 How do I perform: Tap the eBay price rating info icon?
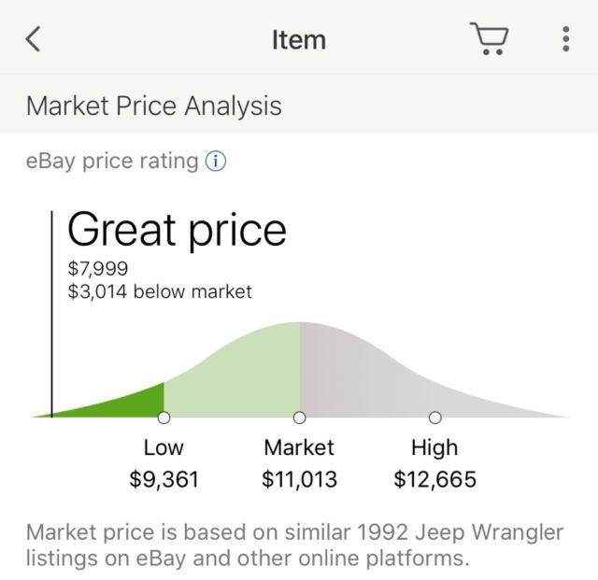[216, 162]
